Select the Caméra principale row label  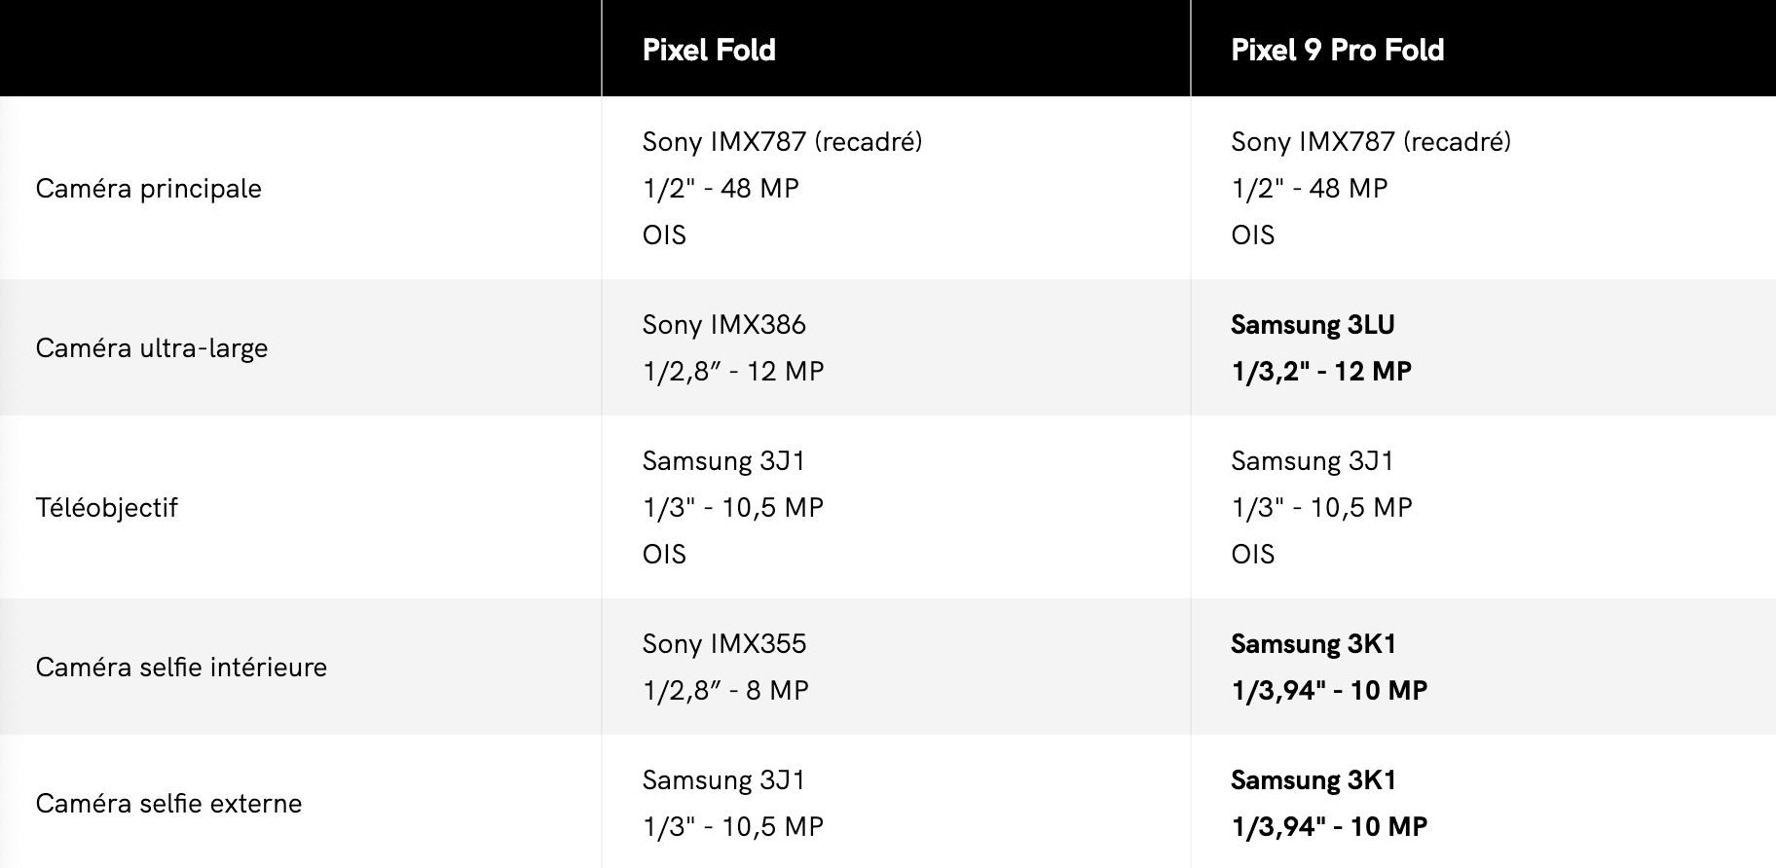149,189
